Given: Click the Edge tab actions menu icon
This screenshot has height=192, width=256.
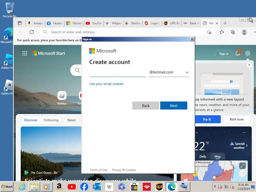Looking at the screenshot, I should [x=20, y=23].
